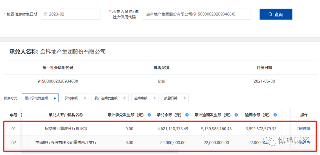Select 中信银行股份有限公司重庆两江支行 cell
Viewport: 320px width, 155px height.
[66, 143]
